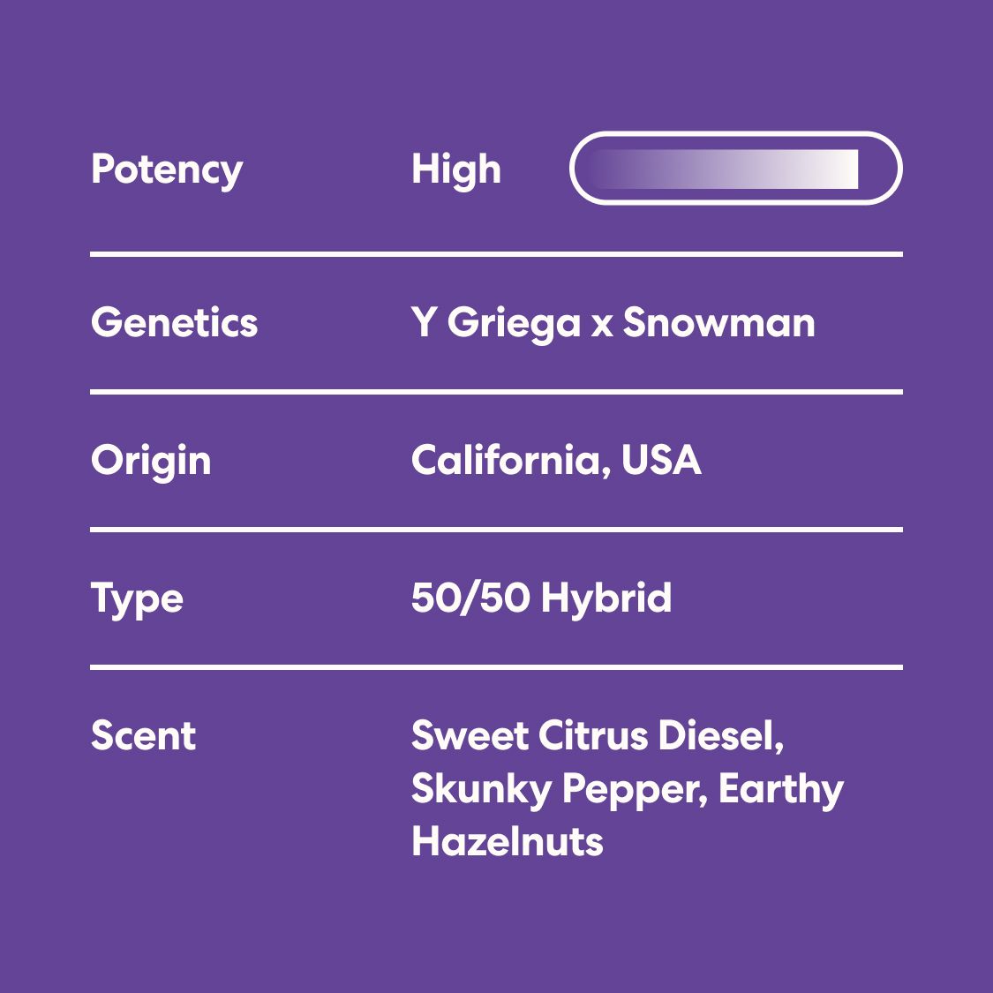Viewport: 993px width, 993px height.
Task: Click the Genetics label
Action: click(174, 322)
